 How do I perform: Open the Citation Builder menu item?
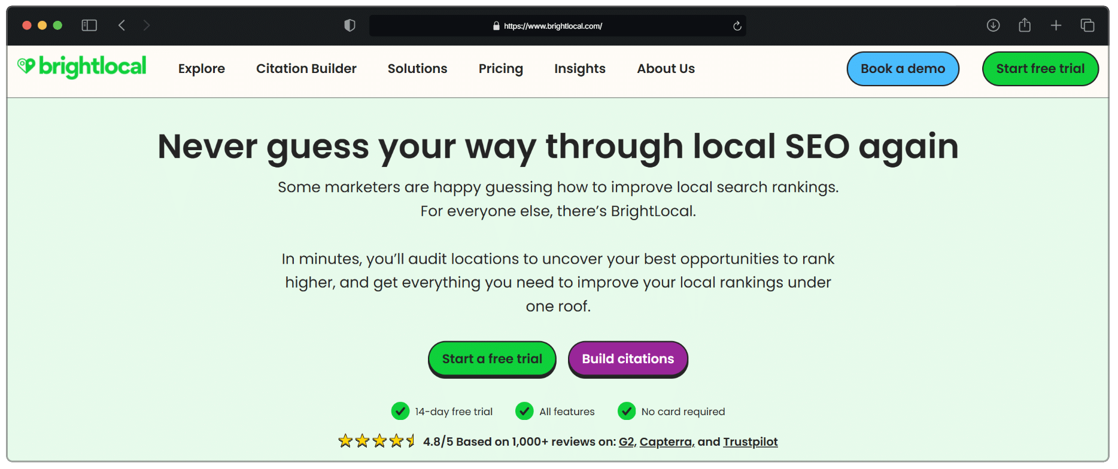click(306, 69)
